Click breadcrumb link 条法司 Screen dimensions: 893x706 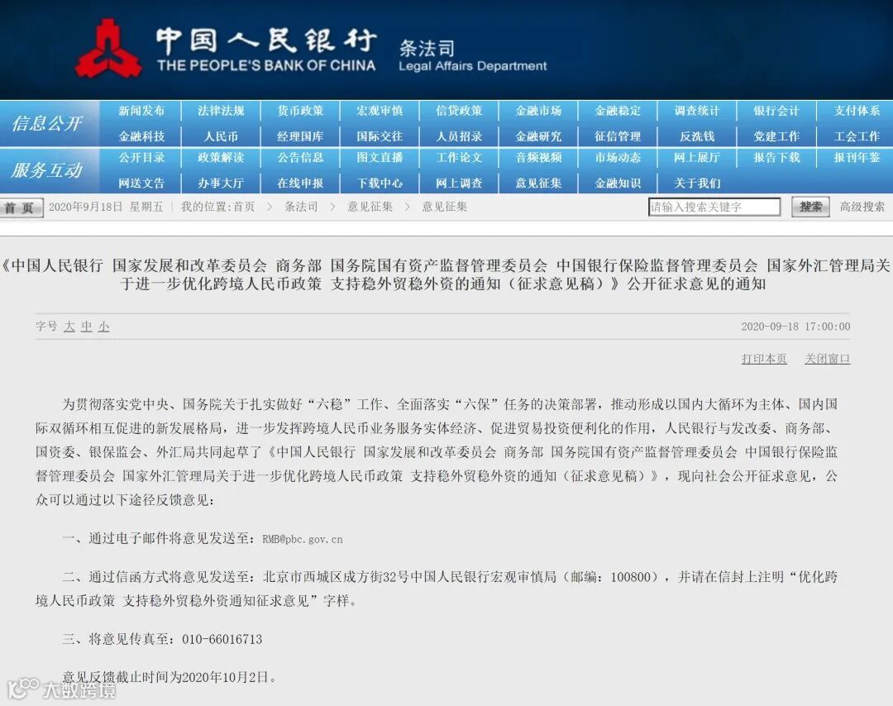(x=301, y=207)
